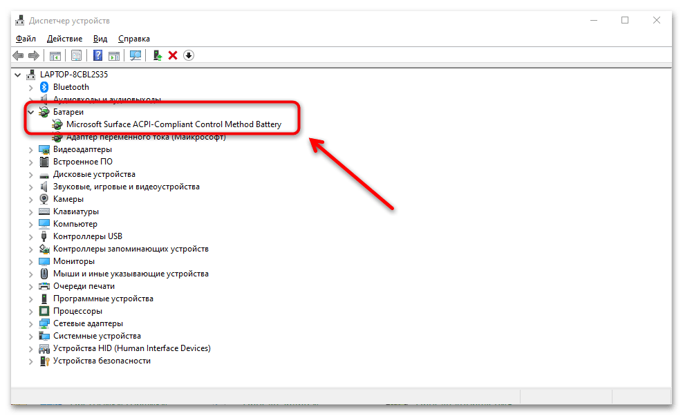
Task: Select the Устройства безопасности category
Action: click(x=102, y=361)
